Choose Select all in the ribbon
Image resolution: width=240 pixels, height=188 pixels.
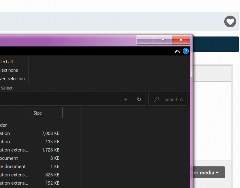[x=7, y=62]
